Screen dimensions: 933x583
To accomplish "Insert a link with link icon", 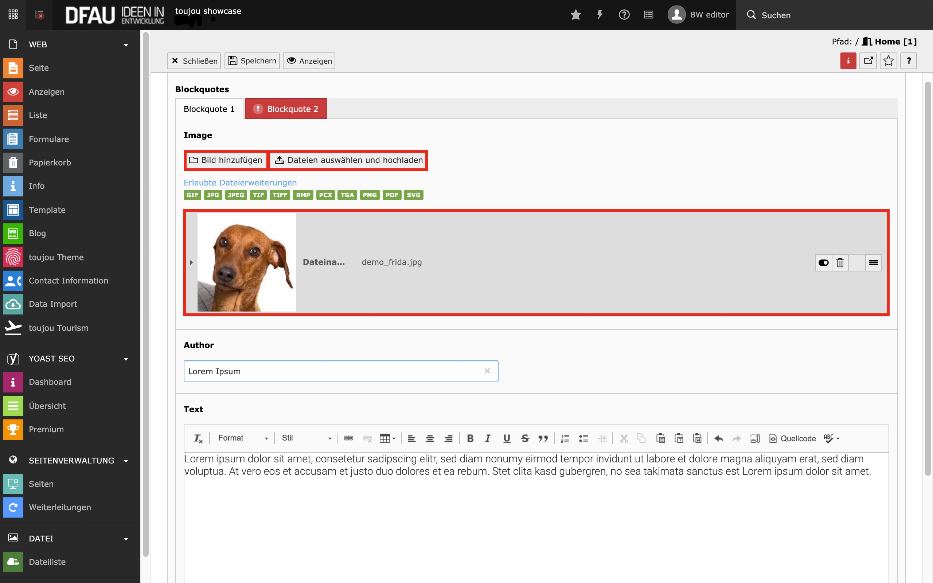I will 348,438.
